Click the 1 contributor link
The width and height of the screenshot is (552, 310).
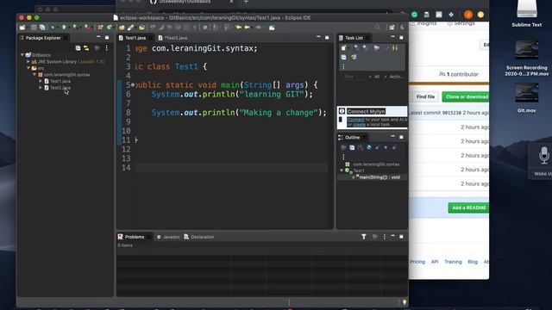(459, 74)
